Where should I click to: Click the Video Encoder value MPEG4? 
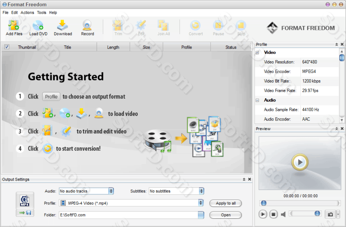click(x=309, y=71)
